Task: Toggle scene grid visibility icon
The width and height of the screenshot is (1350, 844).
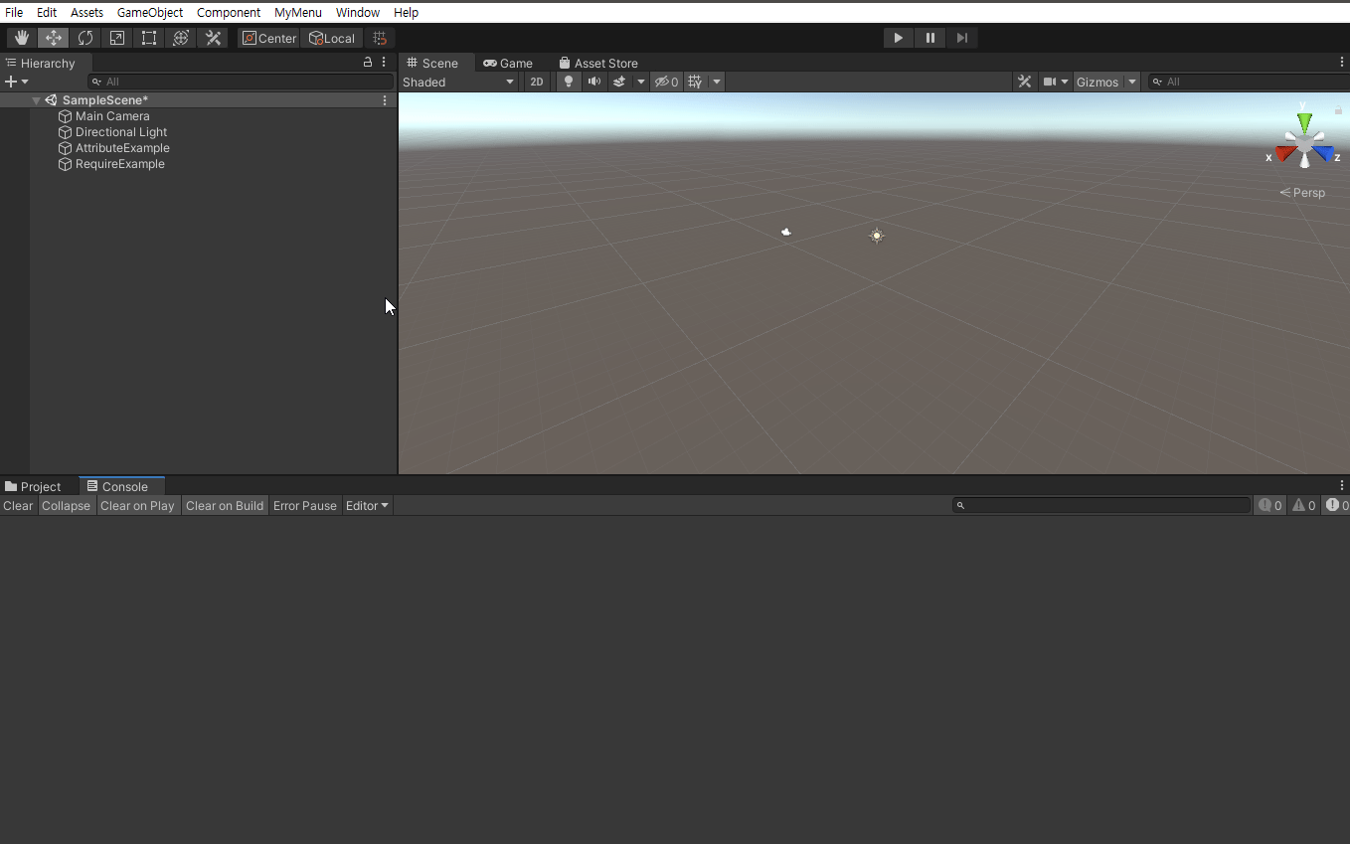Action: (x=695, y=82)
